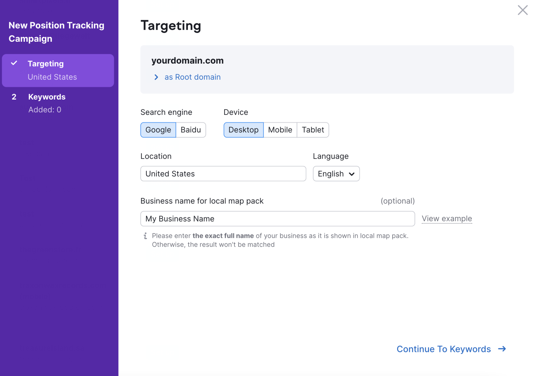Select the Mobile device option

tap(280, 130)
